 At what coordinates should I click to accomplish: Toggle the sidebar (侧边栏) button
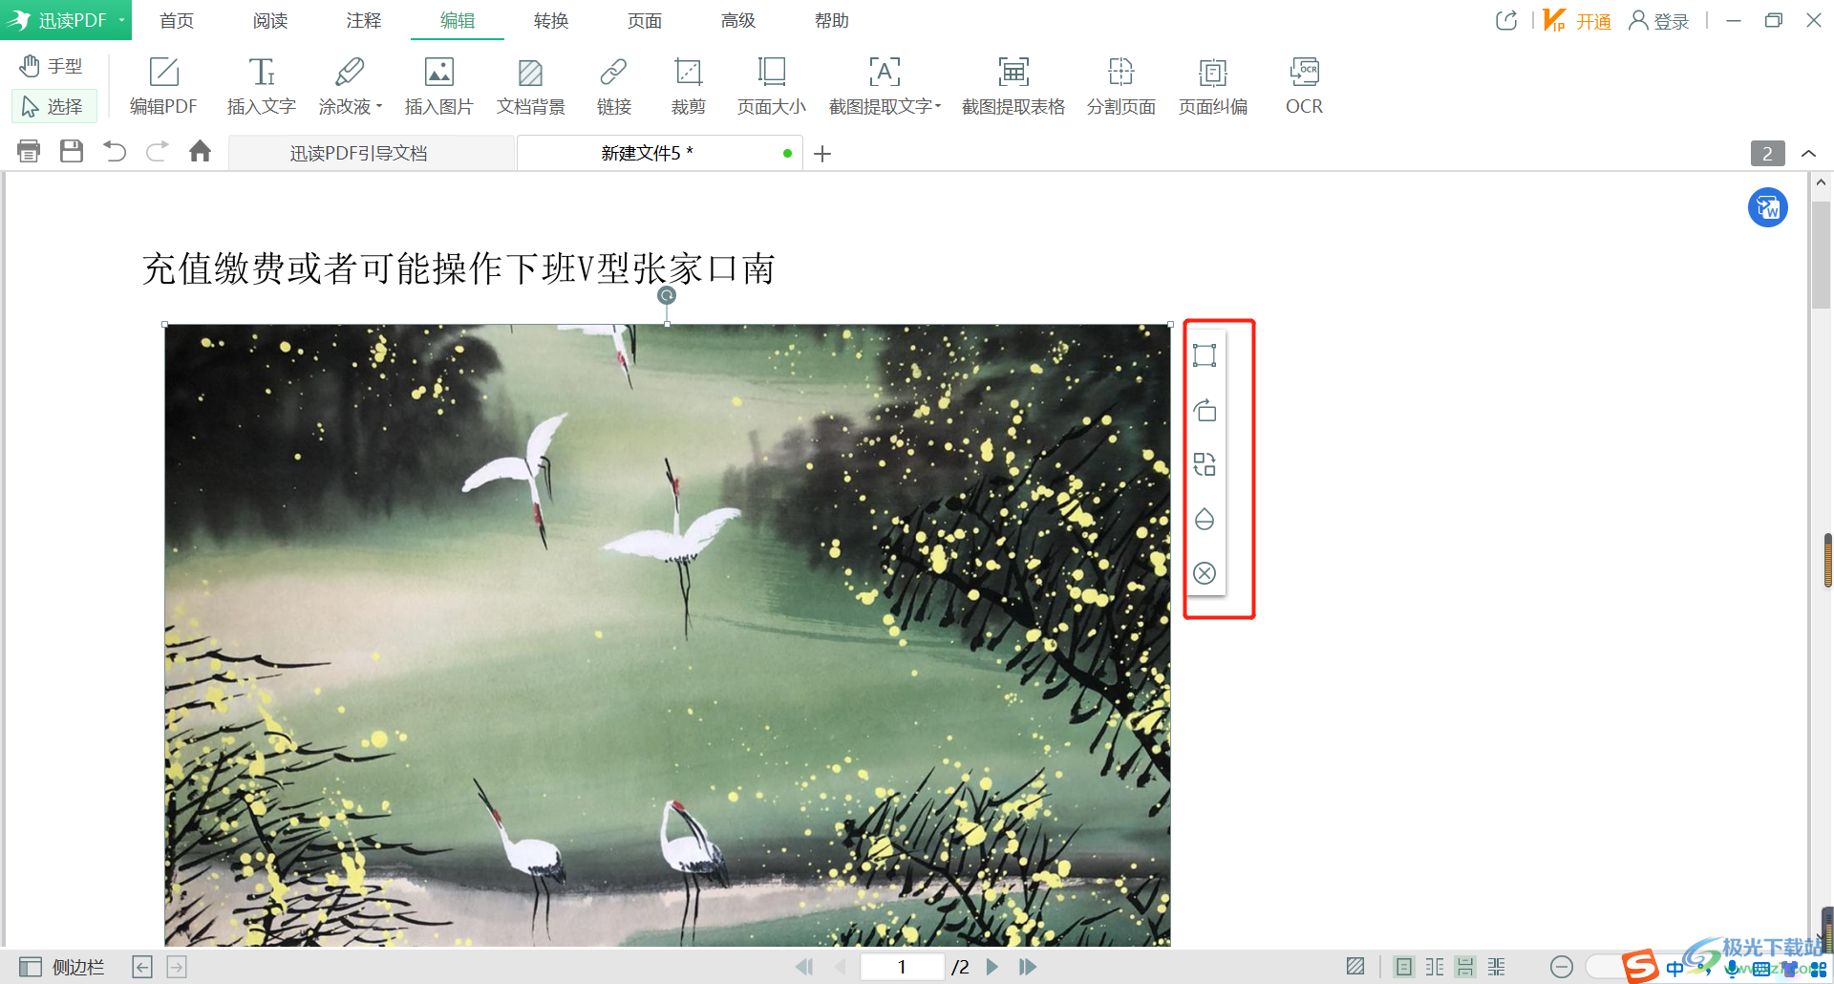point(62,967)
